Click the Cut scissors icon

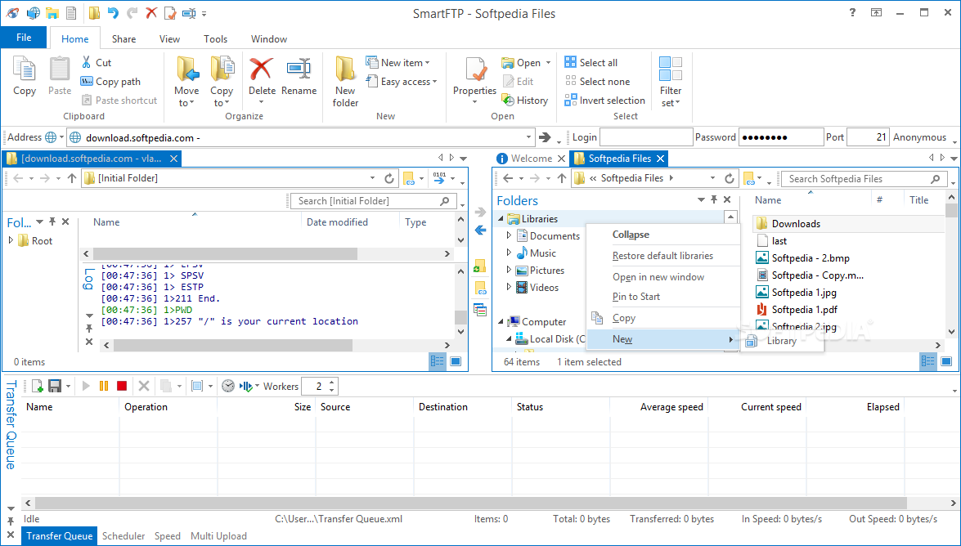tap(87, 62)
